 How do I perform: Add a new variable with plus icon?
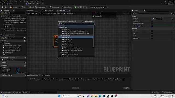(x=25, y=65)
